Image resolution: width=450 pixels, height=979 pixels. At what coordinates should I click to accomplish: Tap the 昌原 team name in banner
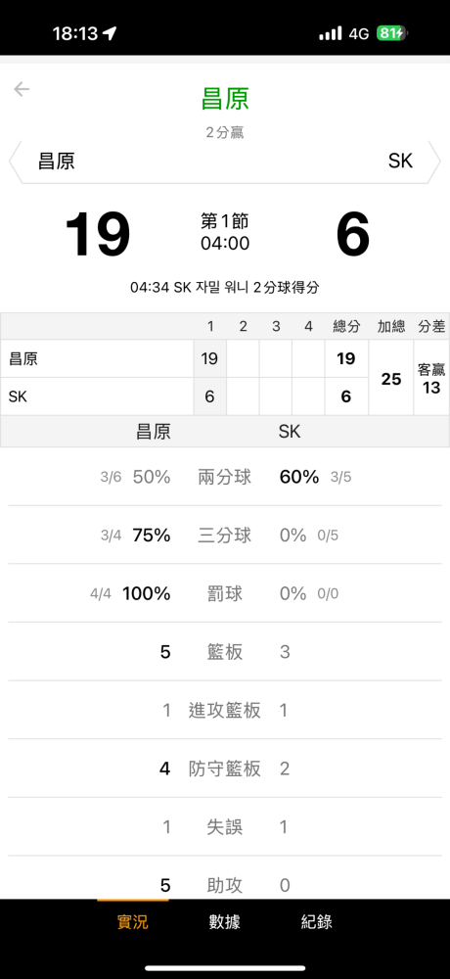(56, 162)
